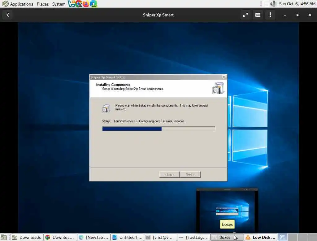Maximize the Sniper Xp Smart Boxes window

coord(297,15)
